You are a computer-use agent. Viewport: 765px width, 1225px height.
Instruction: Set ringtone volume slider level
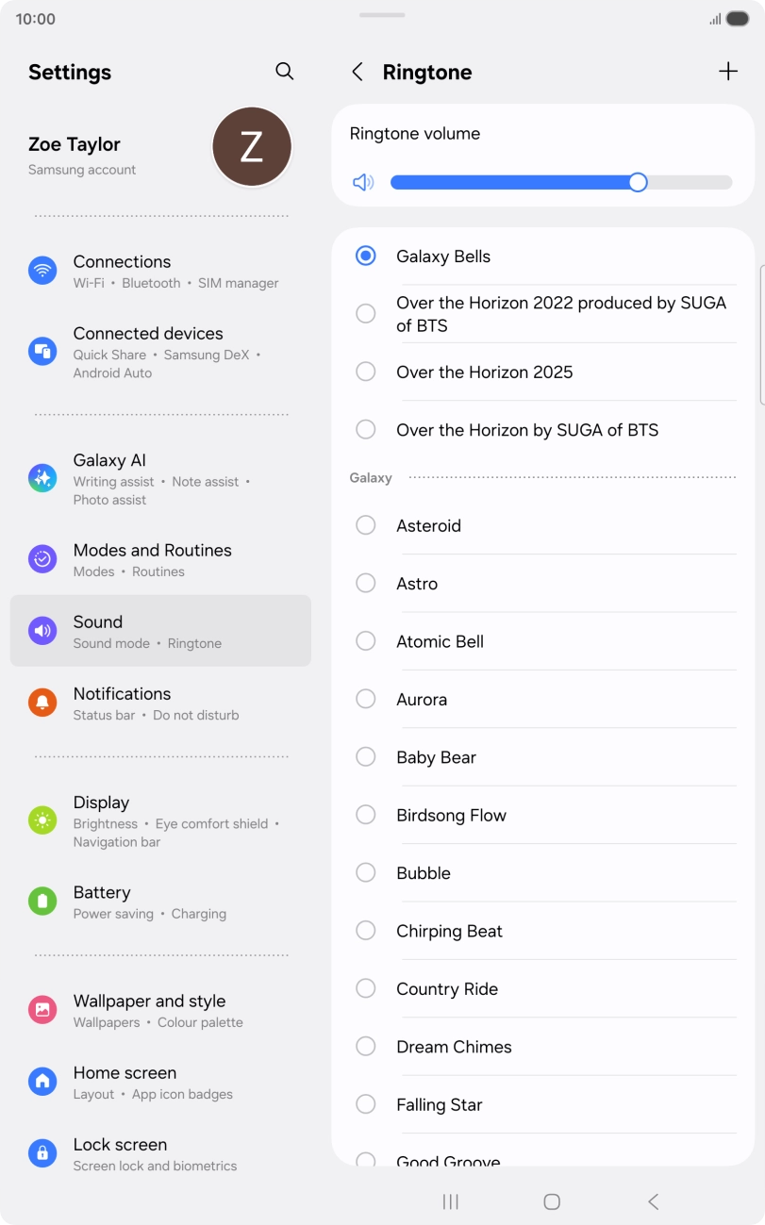pos(560,182)
